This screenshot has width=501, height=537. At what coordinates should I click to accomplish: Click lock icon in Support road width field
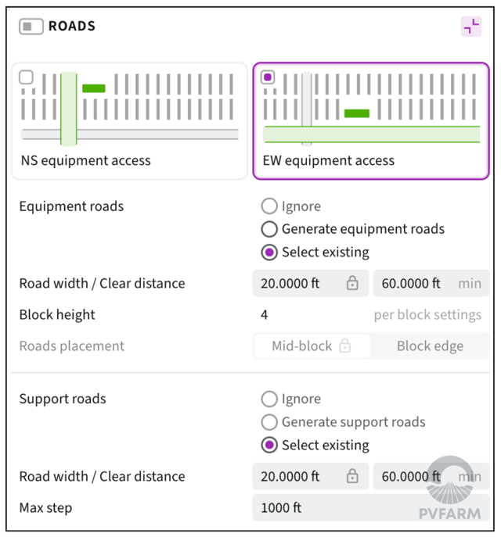352,477
